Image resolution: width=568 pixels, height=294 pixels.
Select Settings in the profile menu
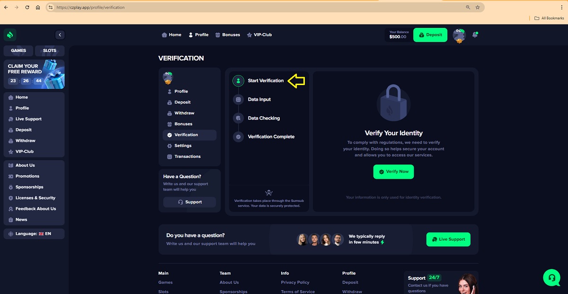click(183, 146)
